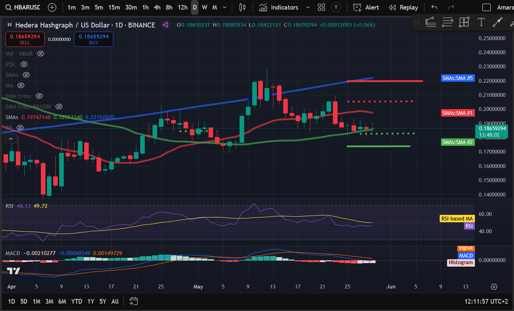Click the MACD scale label
The height and width of the screenshot is (311, 514).
(466, 256)
